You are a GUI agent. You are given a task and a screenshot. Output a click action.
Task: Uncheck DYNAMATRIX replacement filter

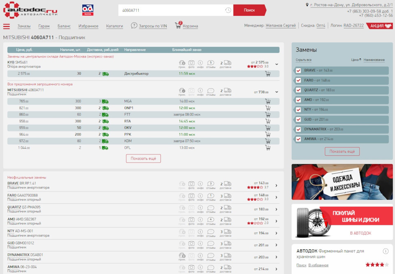click(x=299, y=129)
